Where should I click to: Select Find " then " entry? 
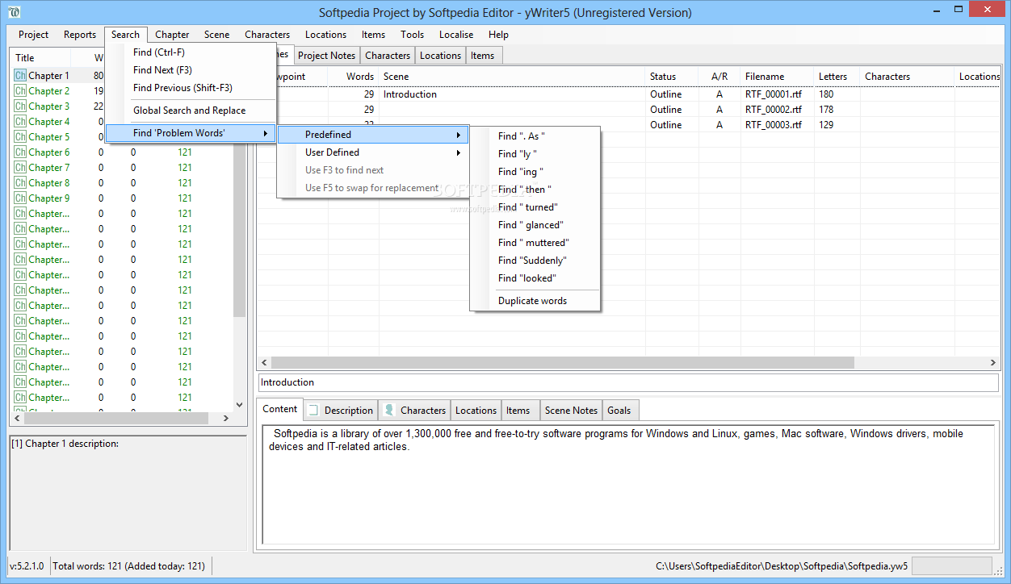536,190
